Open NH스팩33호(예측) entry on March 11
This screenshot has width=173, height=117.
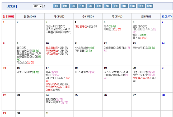coord(85,48)
